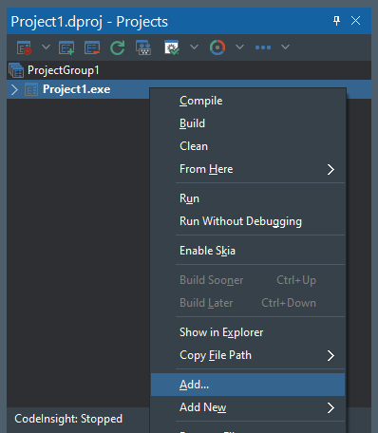Pin the Projects panel

click(x=336, y=21)
